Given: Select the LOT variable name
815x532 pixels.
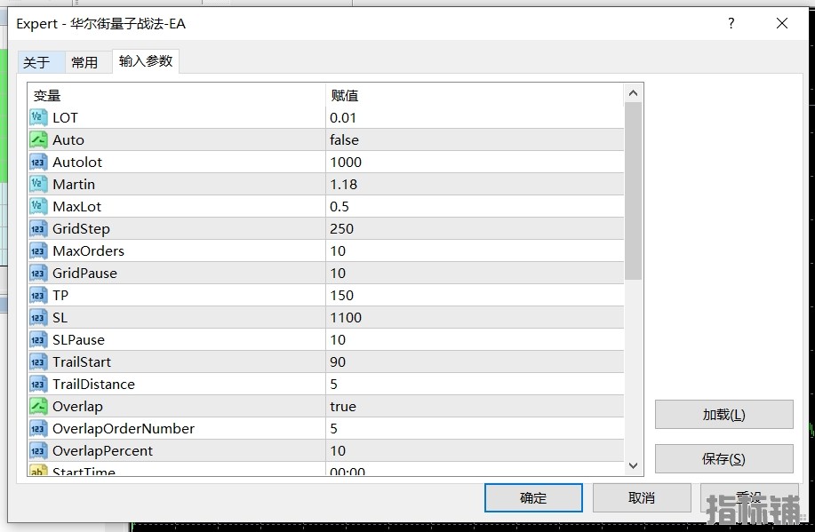Looking at the screenshot, I should 65,118.
